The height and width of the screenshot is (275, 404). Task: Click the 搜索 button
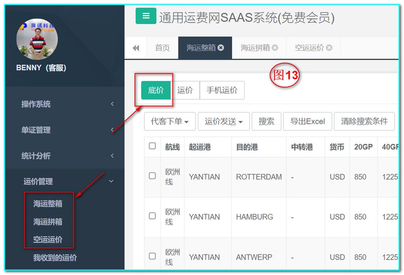tap(266, 122)
